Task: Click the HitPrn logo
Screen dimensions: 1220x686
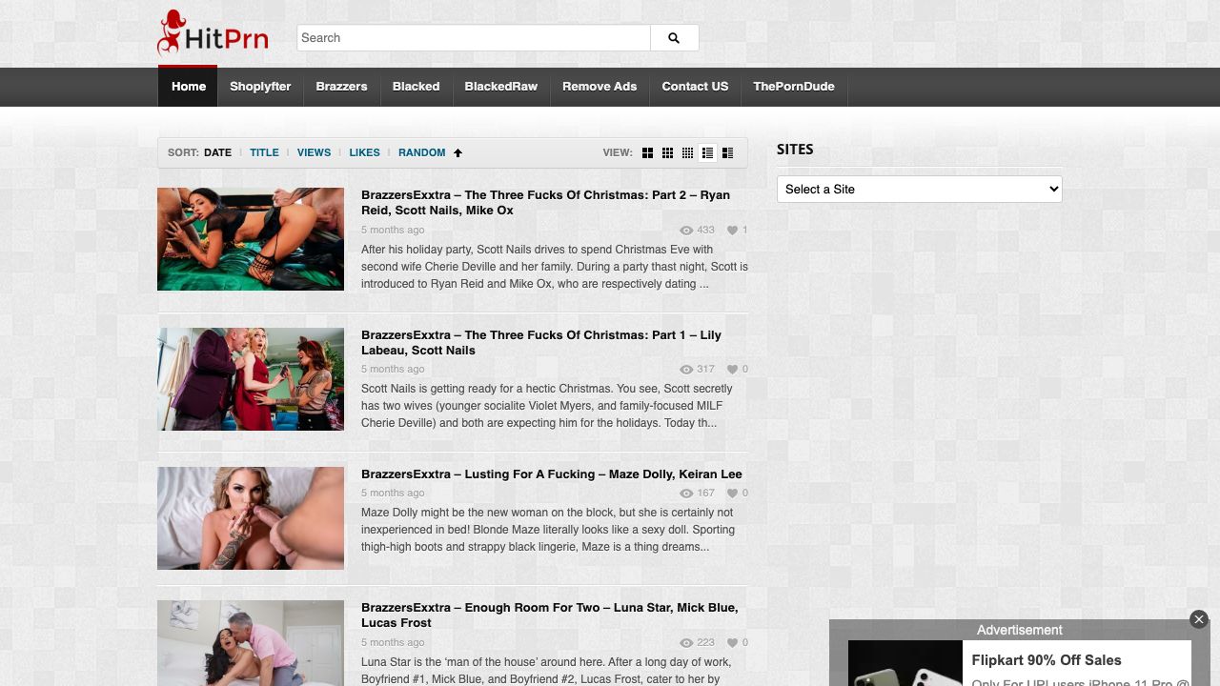Action: (x=213, y=35)
